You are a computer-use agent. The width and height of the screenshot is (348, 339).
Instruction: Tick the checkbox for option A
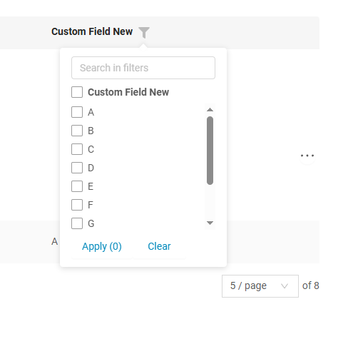click(77, 112)
